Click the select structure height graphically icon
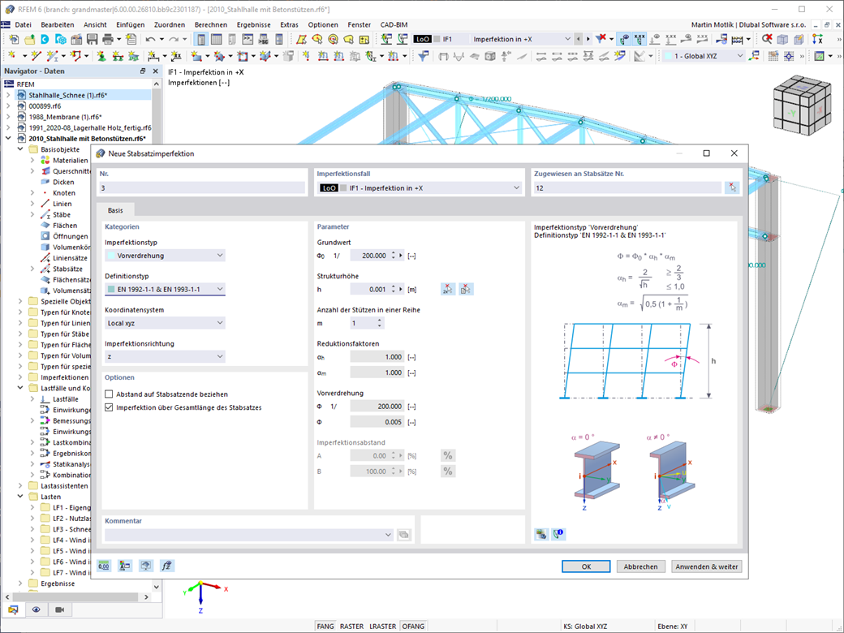This screenshot has width=844, height=633. click(447, 290)
